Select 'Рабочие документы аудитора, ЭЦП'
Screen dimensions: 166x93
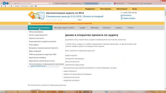43,55
